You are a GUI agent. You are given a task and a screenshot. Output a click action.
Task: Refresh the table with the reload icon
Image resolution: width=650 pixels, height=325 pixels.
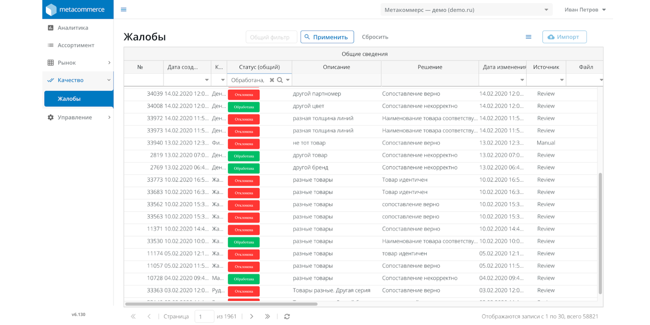point(287,317)
